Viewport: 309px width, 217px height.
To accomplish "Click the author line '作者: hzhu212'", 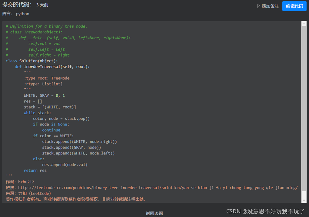I will (20, 182).
